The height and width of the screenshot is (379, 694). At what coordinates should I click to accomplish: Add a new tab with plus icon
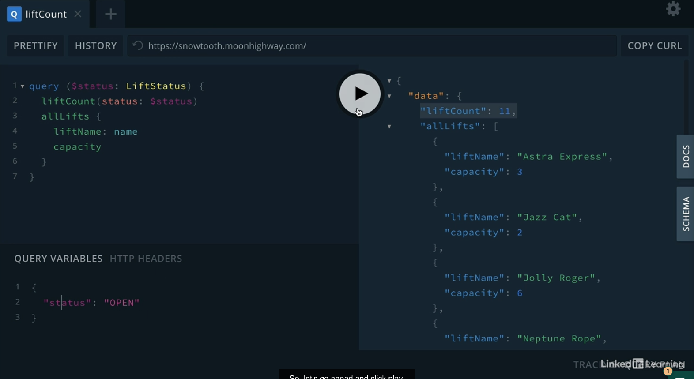point(110,14)
